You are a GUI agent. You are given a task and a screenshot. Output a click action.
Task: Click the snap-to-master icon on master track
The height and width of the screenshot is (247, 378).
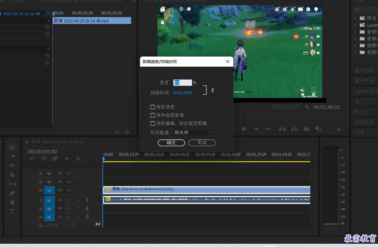point(98,224)
